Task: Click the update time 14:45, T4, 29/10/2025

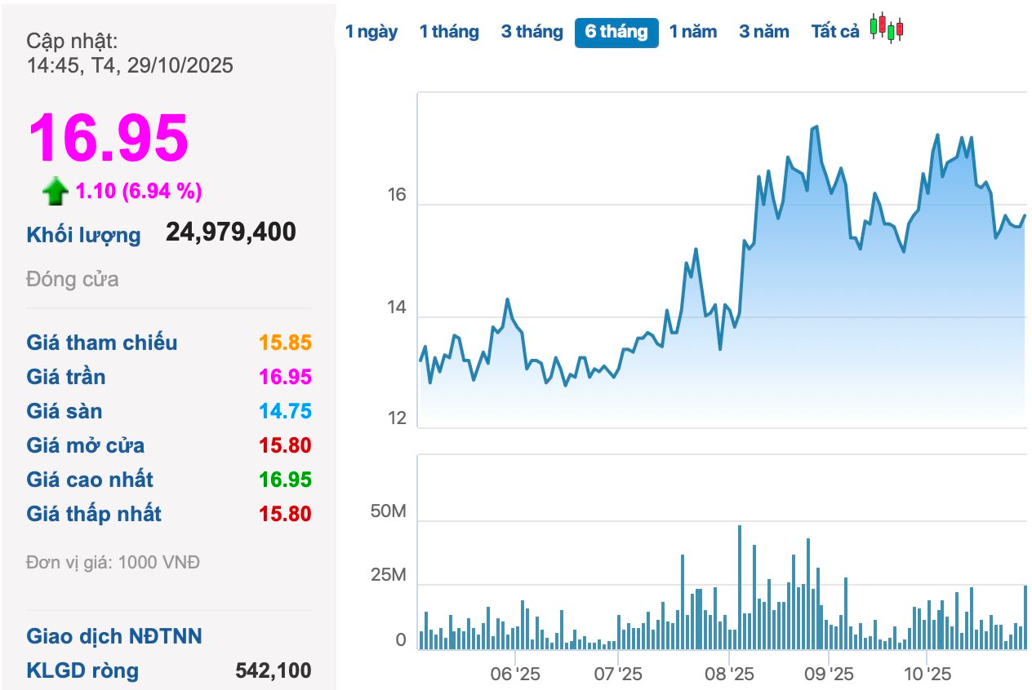Action: [x=130, y=65]
